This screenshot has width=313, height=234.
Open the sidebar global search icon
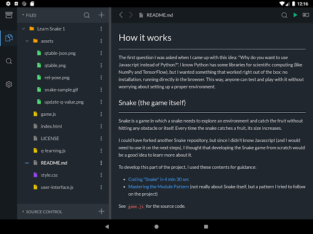9,61
